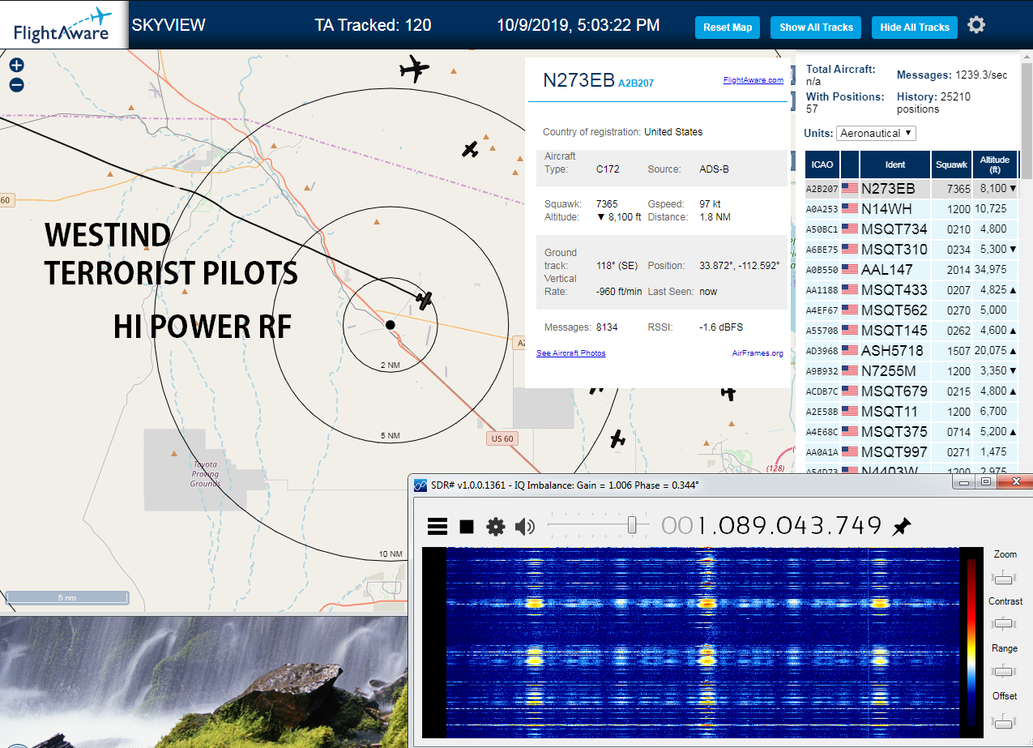1033x748 pixels.
Task: Select the MSQT997 aircraft row
Action: coord(911,452)
